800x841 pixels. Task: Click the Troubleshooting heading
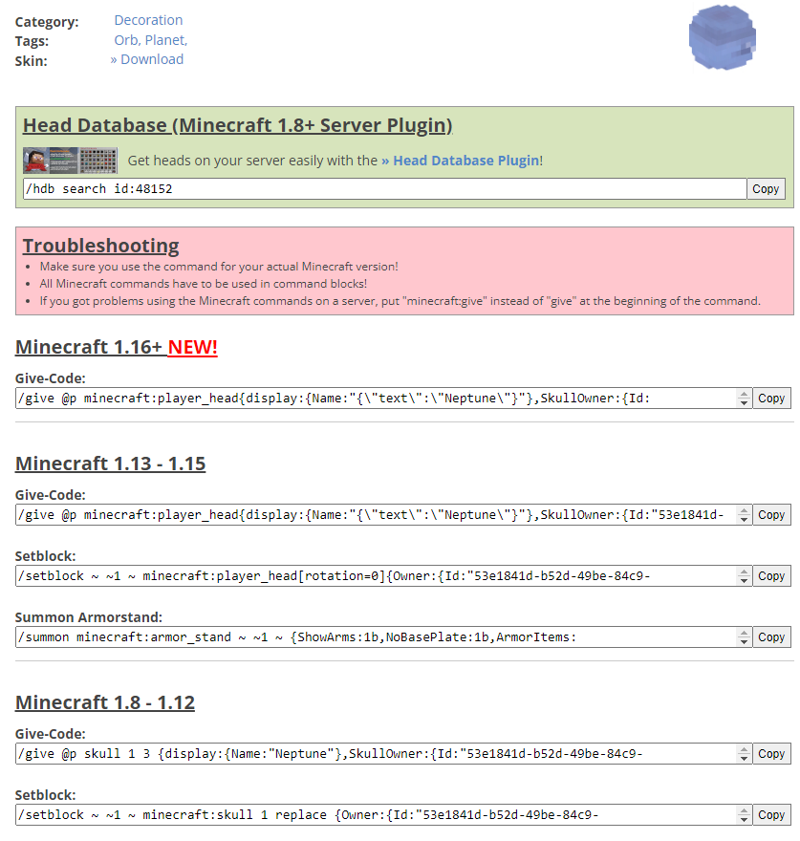[101, 246]
